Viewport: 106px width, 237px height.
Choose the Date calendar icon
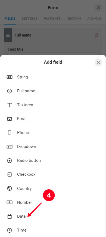coord(10,217)
